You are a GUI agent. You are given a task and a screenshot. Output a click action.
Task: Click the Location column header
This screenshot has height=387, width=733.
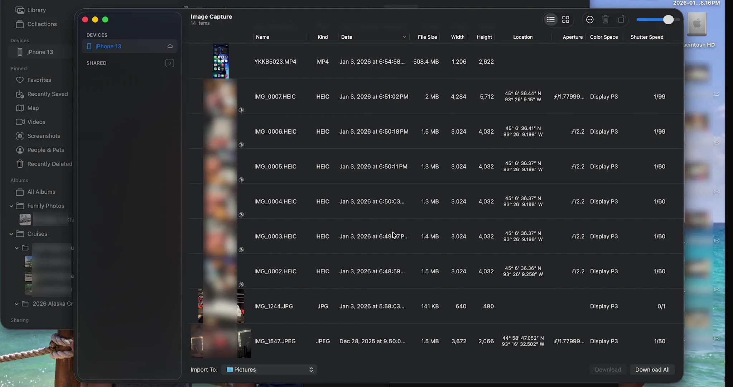523,37
